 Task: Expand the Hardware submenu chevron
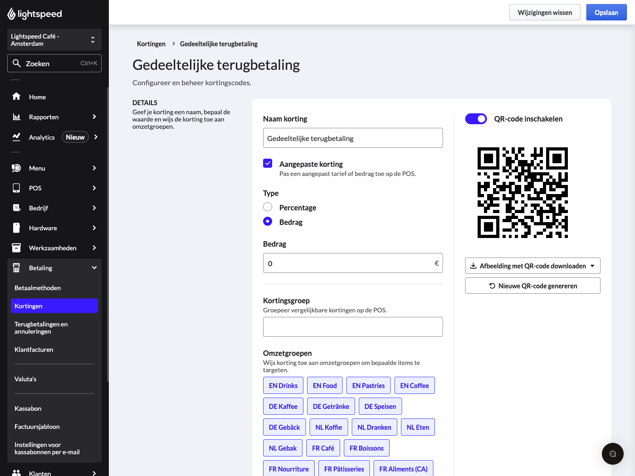(x=94, y=228)
